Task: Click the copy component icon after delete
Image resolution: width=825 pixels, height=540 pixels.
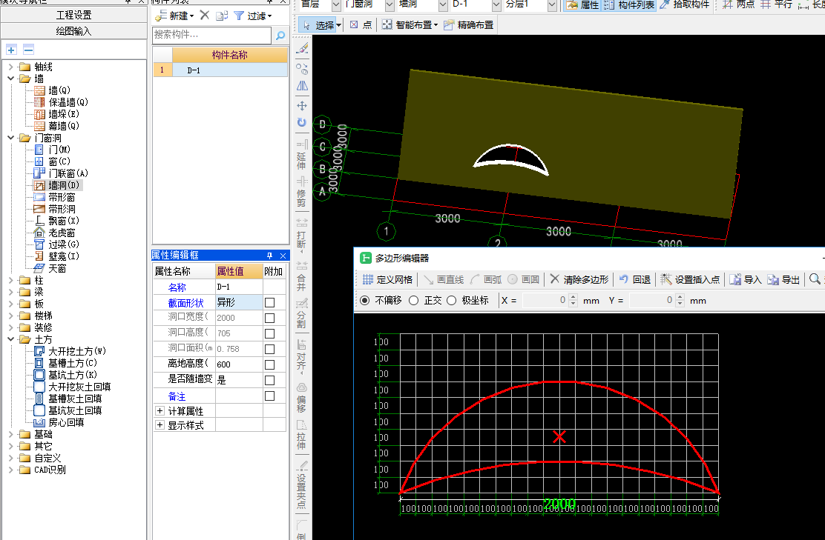Action: (x=222, y=16)
